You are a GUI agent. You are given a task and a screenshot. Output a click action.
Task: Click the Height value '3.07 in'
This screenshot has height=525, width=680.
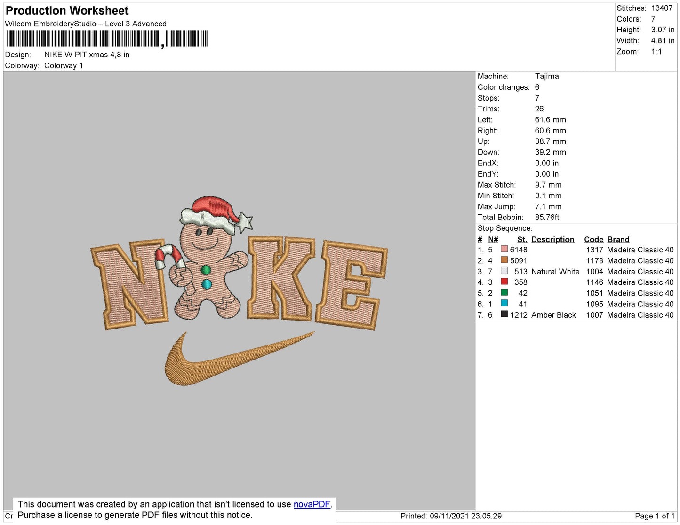(663, 30)
